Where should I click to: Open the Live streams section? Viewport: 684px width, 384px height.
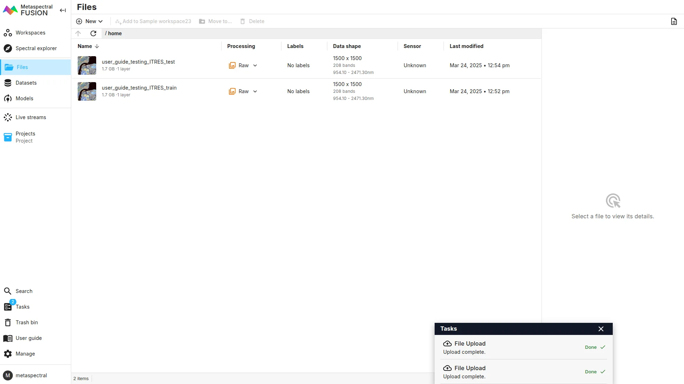coord(31,117)
